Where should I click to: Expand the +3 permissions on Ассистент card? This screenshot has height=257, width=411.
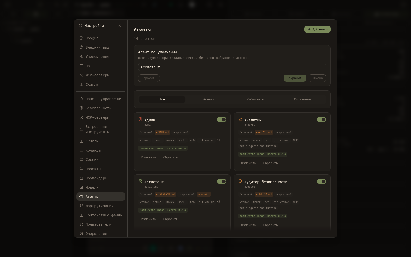pyautogui.click(x=218, y=202)
